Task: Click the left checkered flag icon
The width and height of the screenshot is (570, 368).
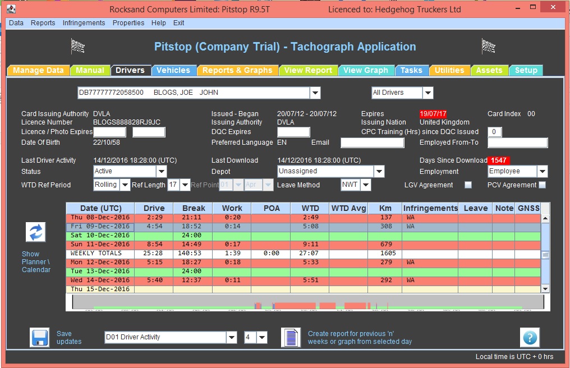Action: [x=77, y=46]
